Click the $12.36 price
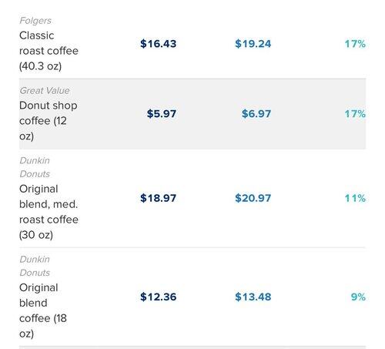The height and width of the screenshot is (349, 385). pos(158,297)
